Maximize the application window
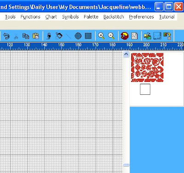 click(x=169, y=6)
